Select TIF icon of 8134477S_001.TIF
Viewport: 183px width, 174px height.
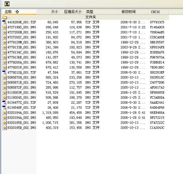(x=5, y=103)
